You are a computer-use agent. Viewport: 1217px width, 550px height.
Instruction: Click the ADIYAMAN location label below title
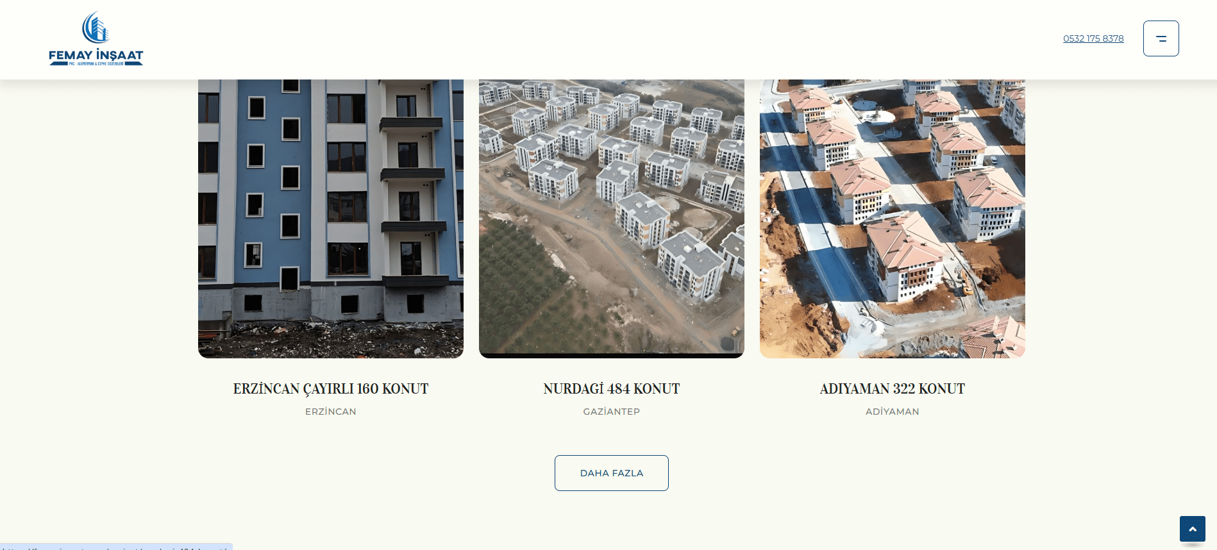coord(893,412)
